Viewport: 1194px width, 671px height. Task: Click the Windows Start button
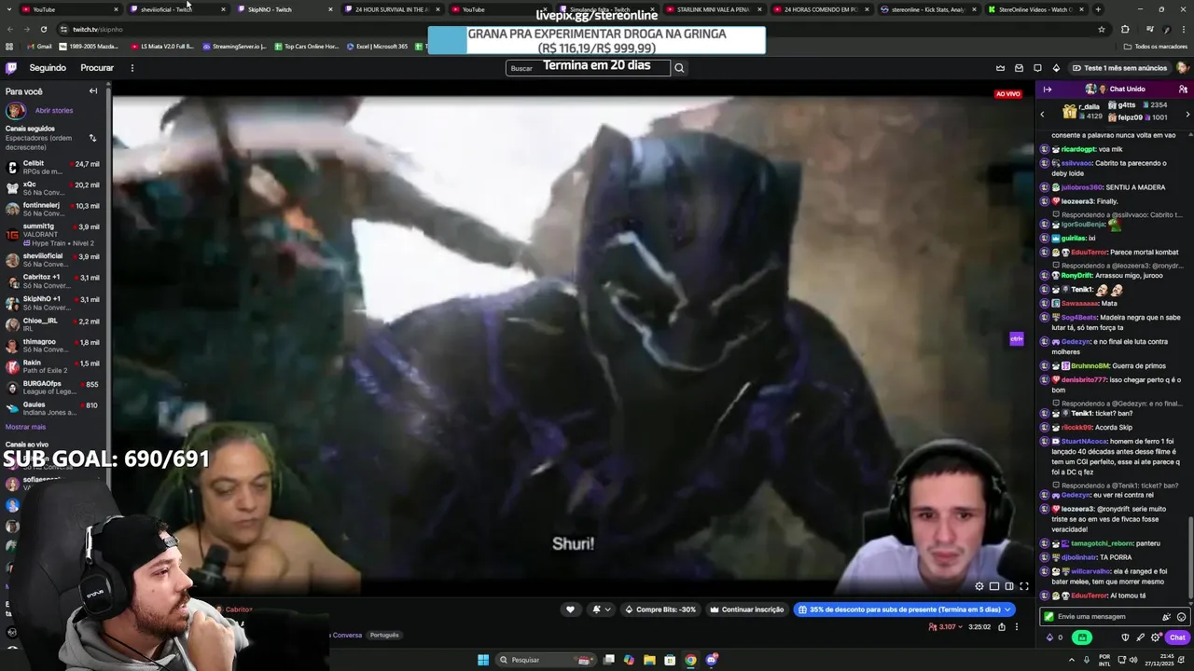[x=483, y=660]
